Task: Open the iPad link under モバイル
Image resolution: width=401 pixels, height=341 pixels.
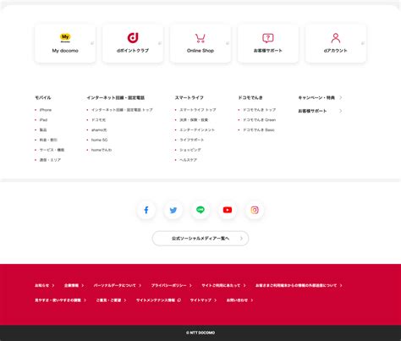Action: tap(43, 120)
